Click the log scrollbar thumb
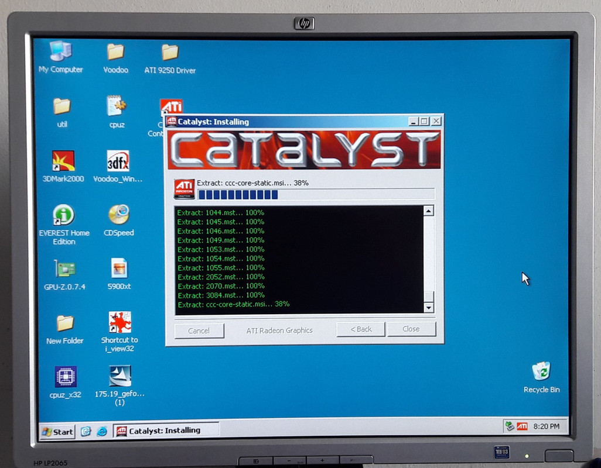The width and height of the screenshot is (601, 468). (429, 296)
